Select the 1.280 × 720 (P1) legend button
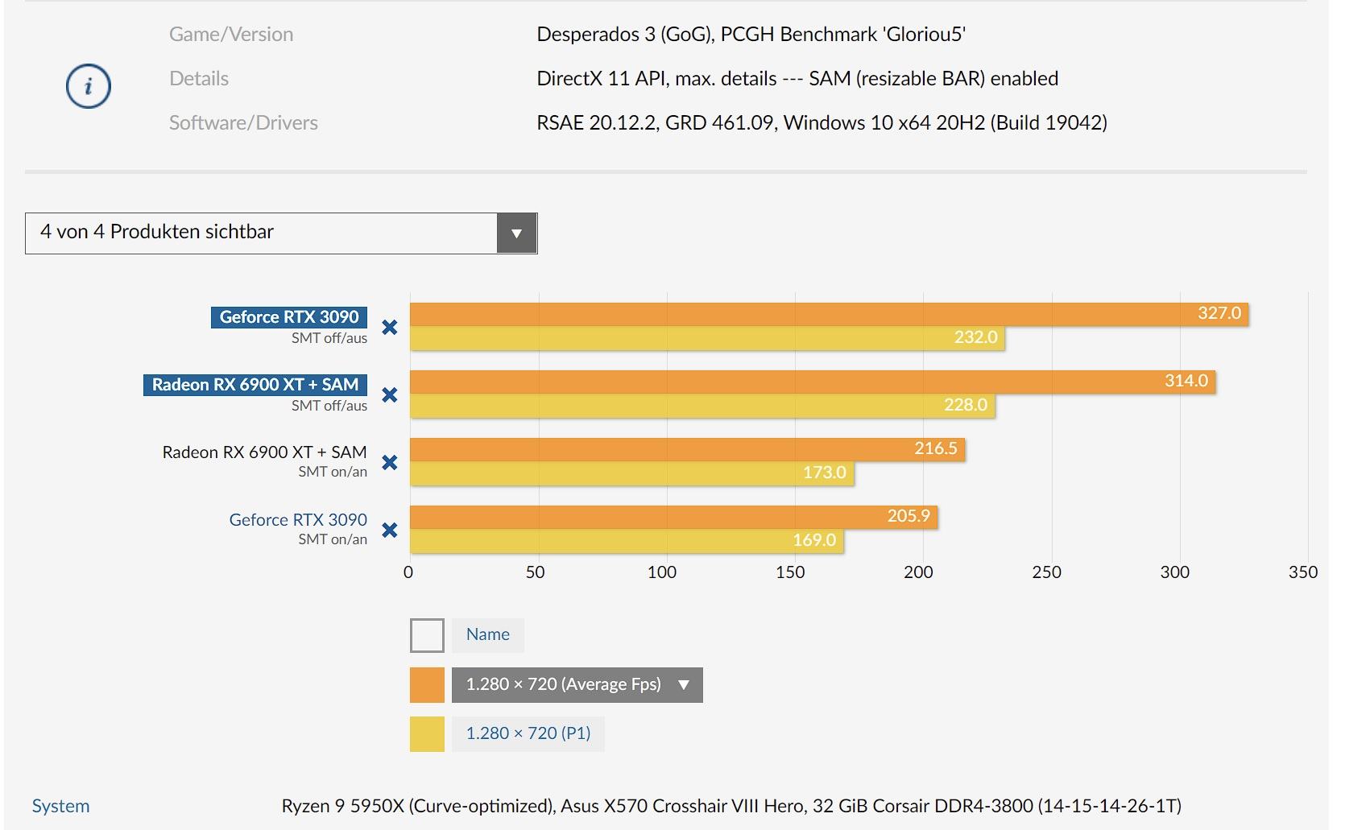This screenshot has width=1370, height=830. [528, 734]
